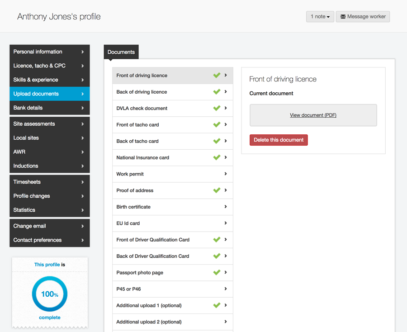Open Inductions page
Viewport: 407px width, 332px height.
click(50, 166)
